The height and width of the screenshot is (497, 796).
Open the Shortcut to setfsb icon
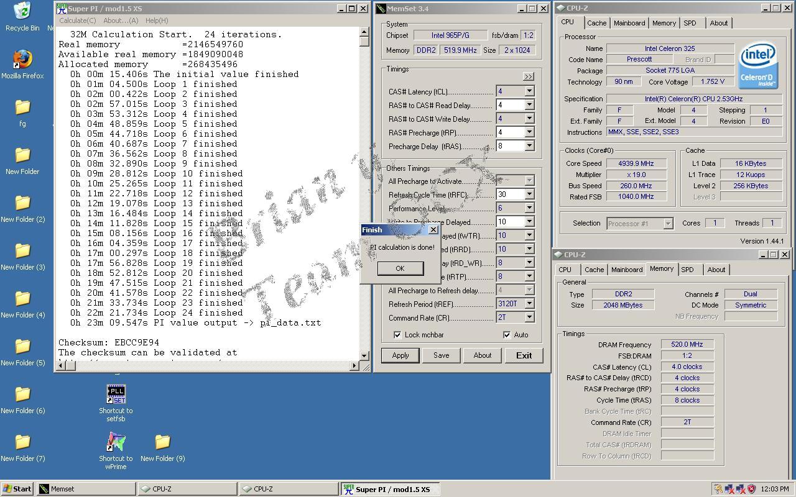116,403
